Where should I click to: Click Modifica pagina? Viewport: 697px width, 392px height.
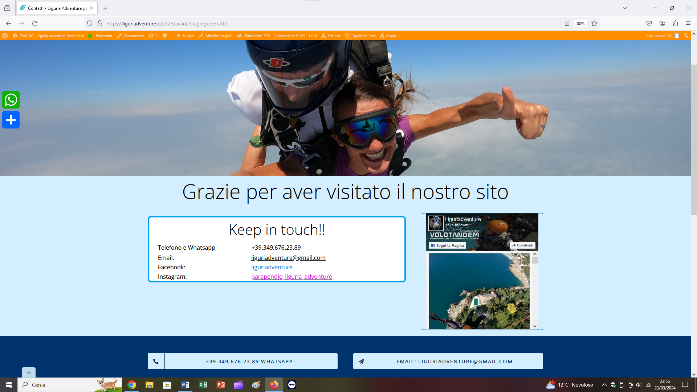click(x=215, y=36)
